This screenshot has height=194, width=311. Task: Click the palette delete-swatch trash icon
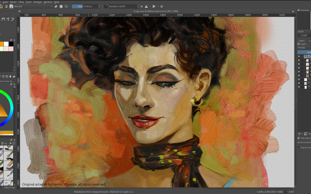(x=10, y=77)
